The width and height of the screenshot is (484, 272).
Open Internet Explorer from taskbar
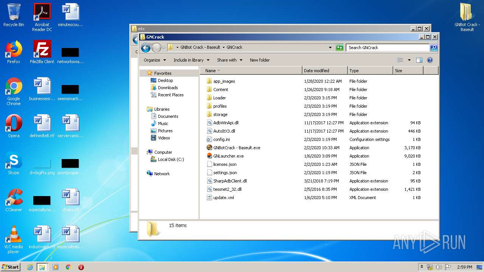(x=30, y=267)
